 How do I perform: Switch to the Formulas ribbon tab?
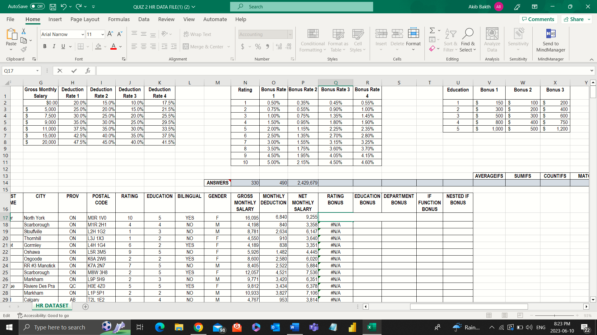click(119, 19)
